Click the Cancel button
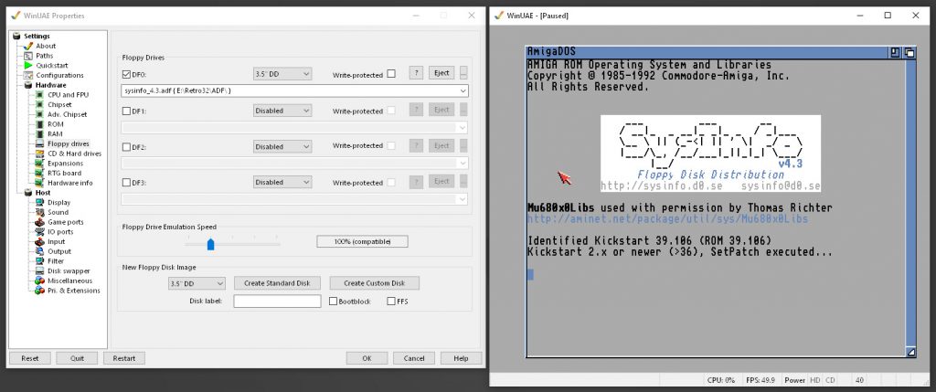Image resolution: width=936 pixels, height=392 pixels. (x=414, y=358)
